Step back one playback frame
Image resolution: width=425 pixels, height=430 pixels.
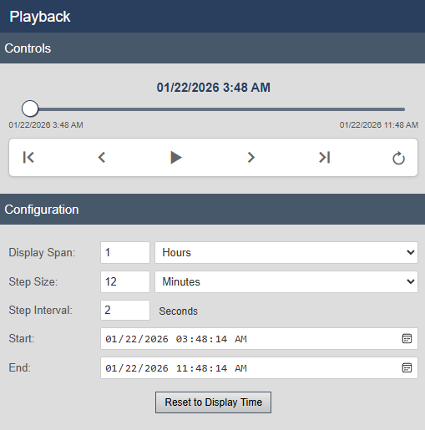pyautogui.click(x=102, y=157)
